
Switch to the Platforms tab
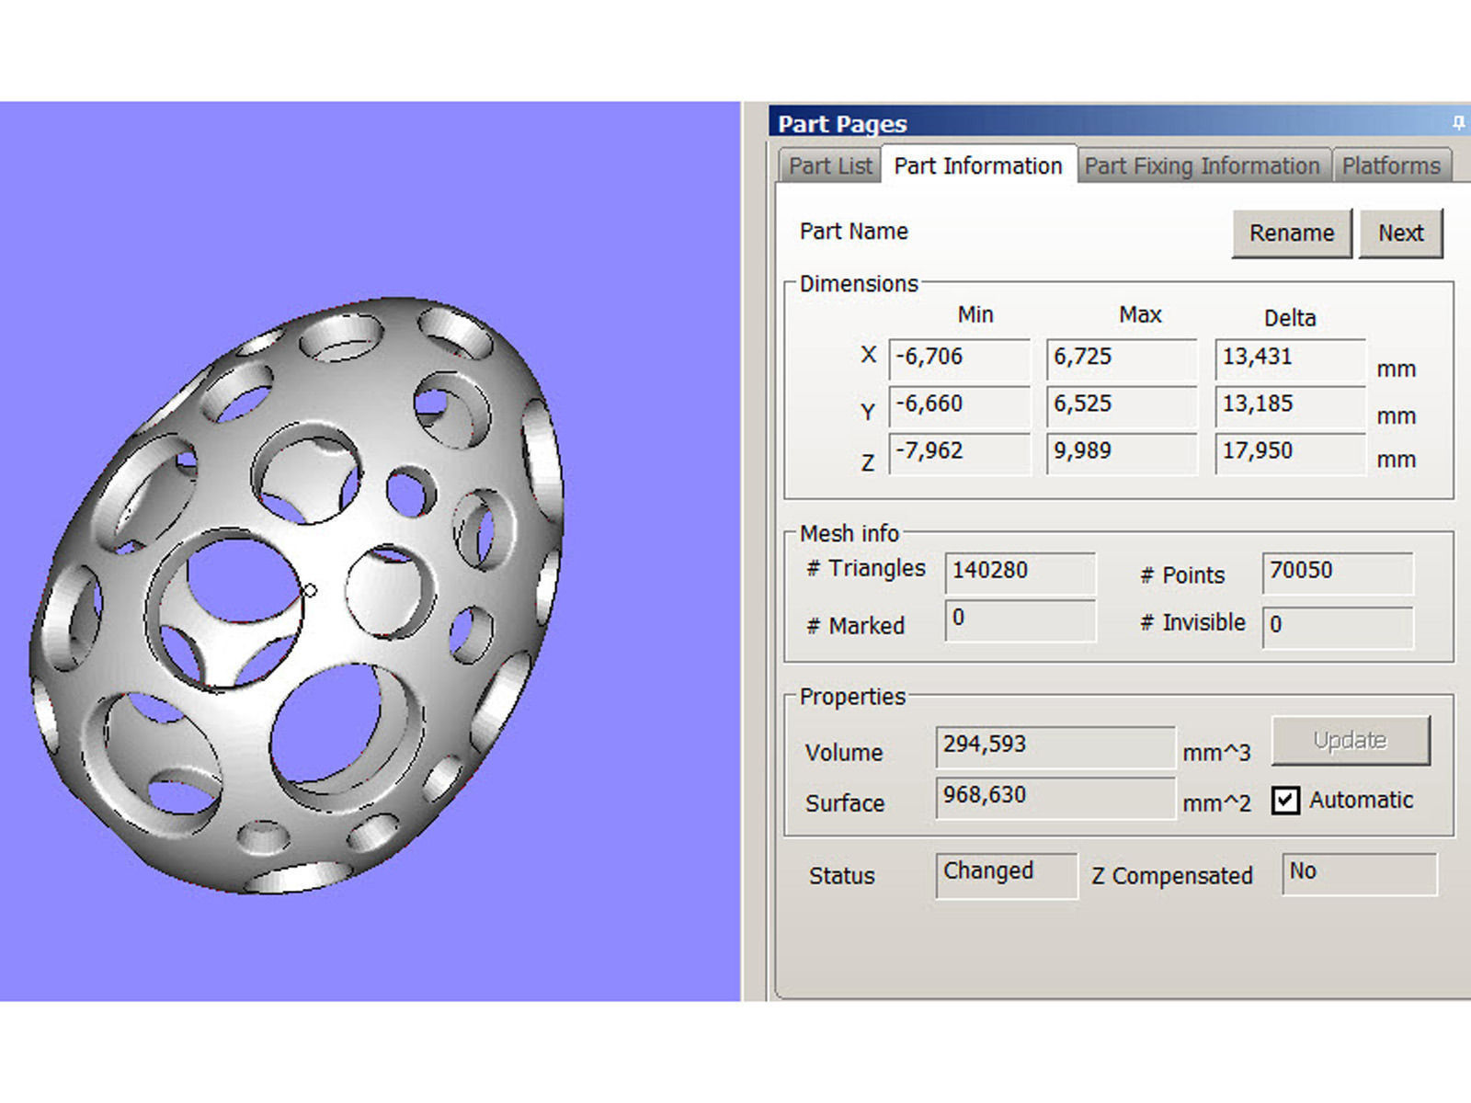[1390, 166]
